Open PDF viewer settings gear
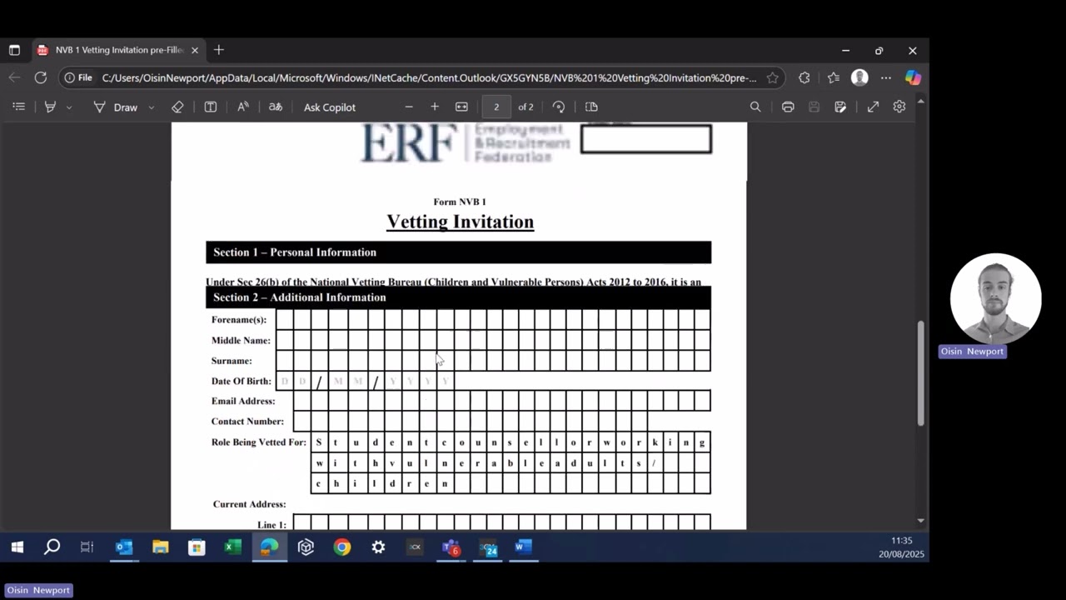 [899, 107]
